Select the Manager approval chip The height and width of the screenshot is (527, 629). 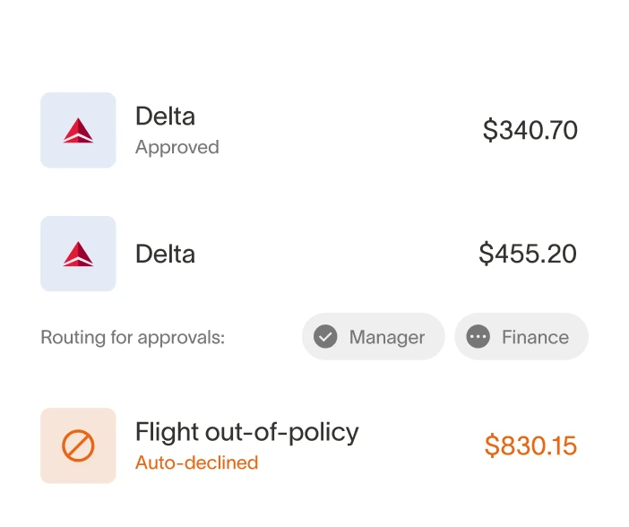point(373,337)
